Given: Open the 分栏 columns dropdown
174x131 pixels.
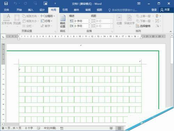Looking at the screenshot, I should tap(28, 26).
